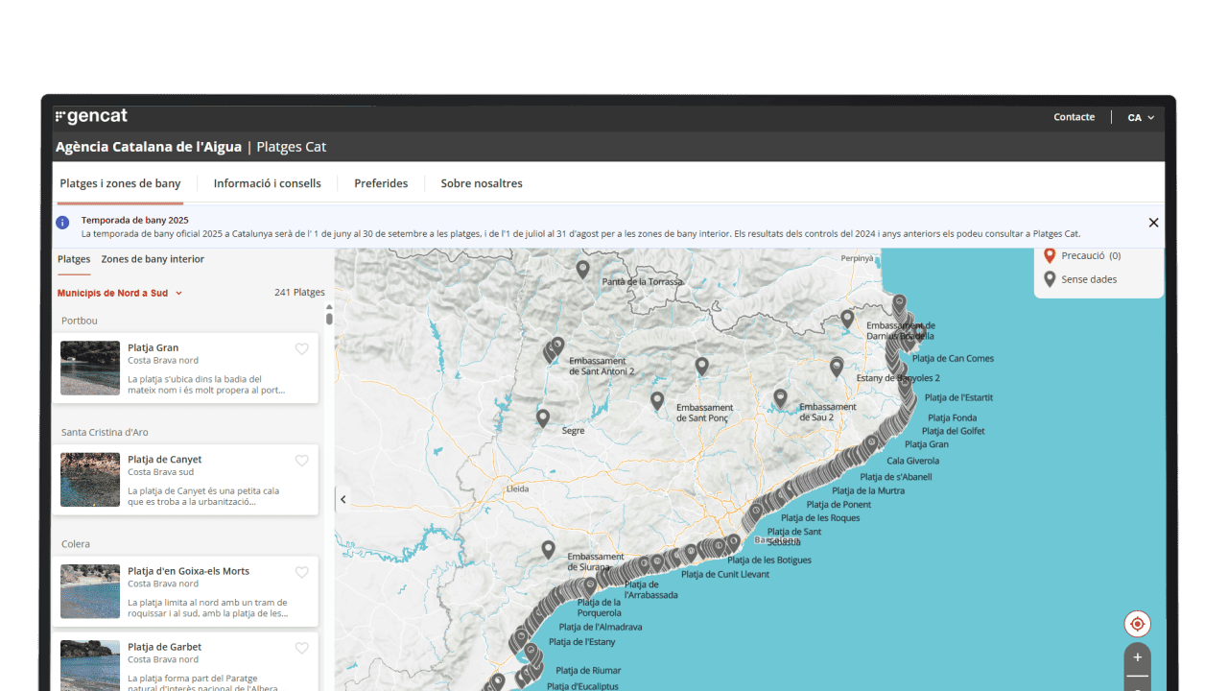Favorite Platja de Canyet with heart icon
1228x691 pixels.
[301, 461]
